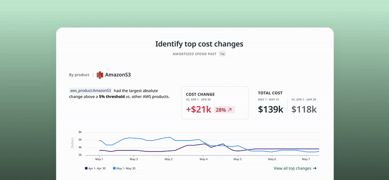The image size is (389, 180).
Task: Toggle the May 1 - May 30 blue legend swatch
Action: pos(114,168)
